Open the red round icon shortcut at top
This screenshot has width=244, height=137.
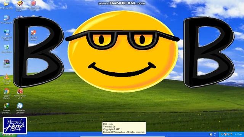tap(34, 6)
